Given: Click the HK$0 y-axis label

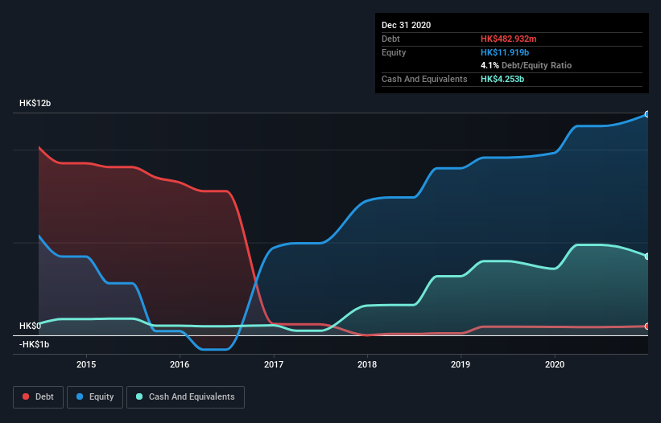Looking at the screenshot, I should click(x=30, y=326).
